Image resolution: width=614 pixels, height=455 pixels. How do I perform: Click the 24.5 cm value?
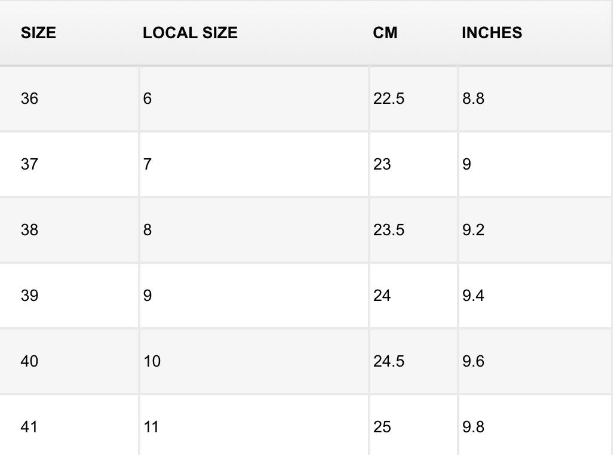389,361
